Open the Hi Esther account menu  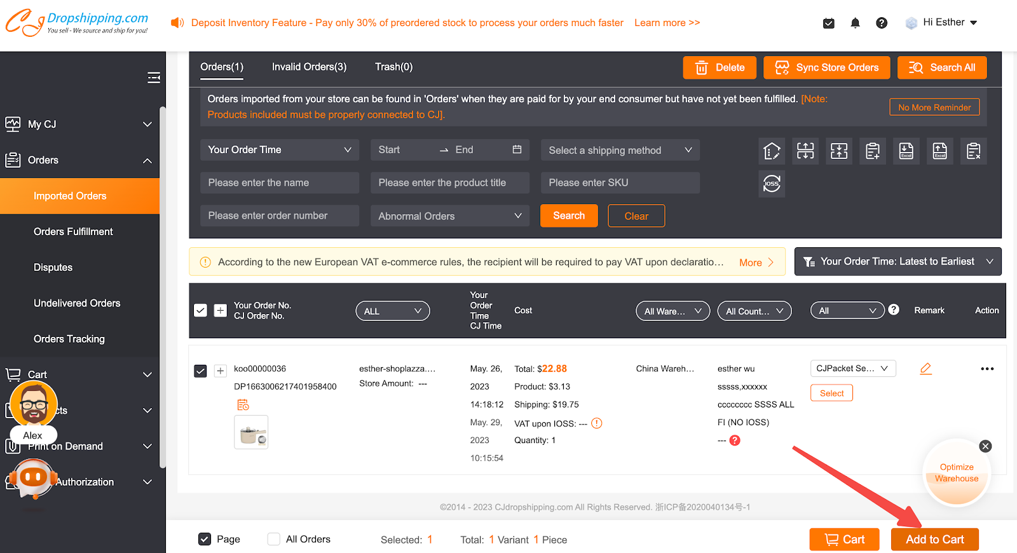coord(942,23)
